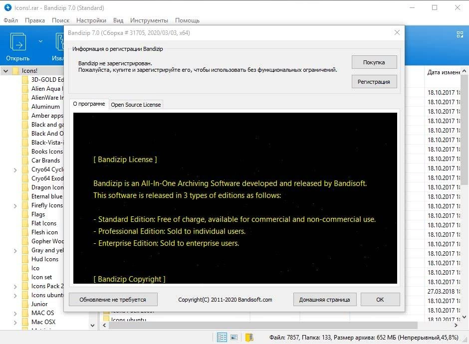Select the Books Icons folder

pos(47,152)
